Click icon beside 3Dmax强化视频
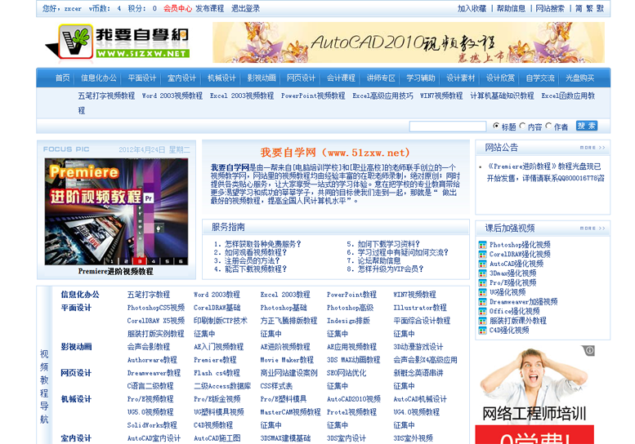This screenshot has width=635, height=444. tap(482, 273)
